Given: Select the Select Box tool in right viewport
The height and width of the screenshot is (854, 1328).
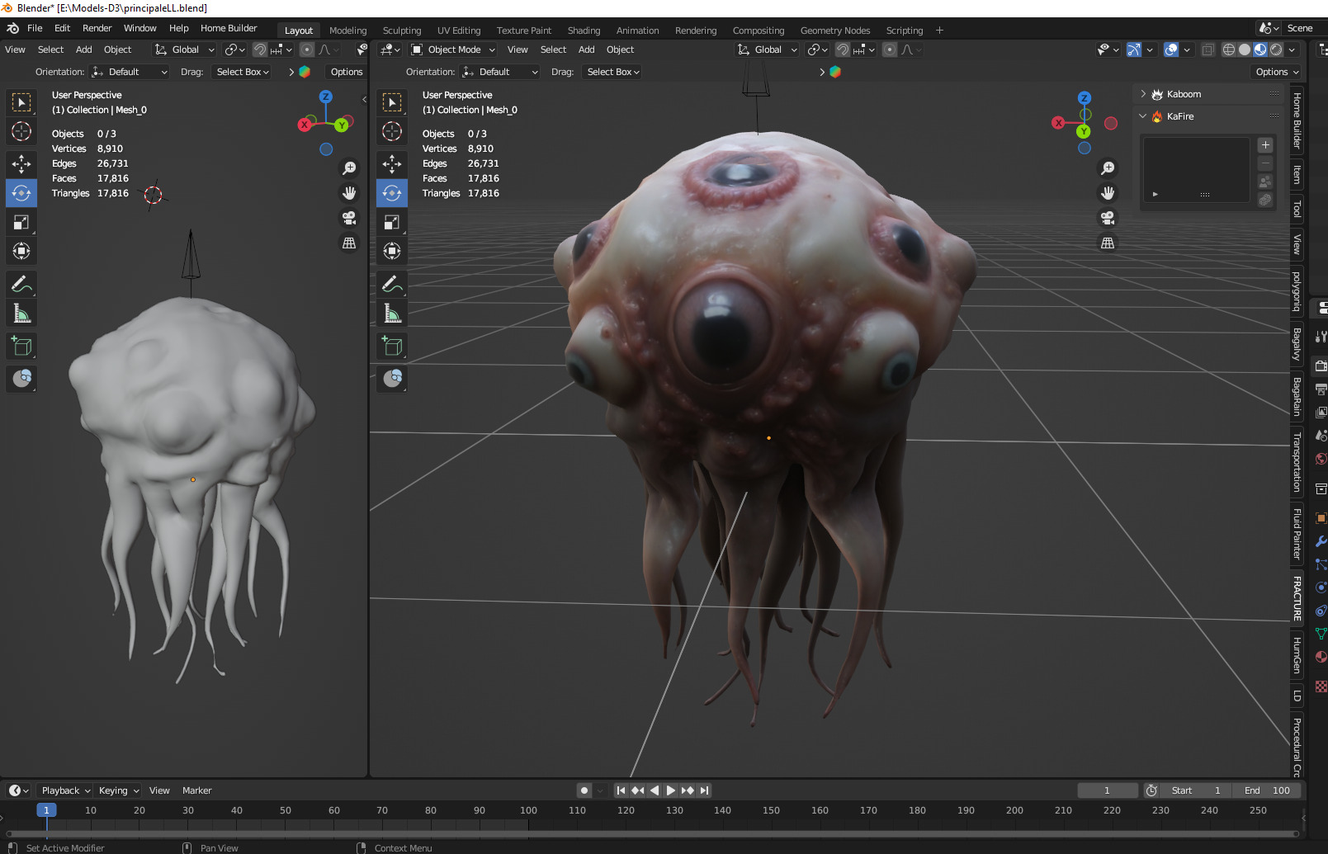Looking at the screenshot, I should coord(392,102).
